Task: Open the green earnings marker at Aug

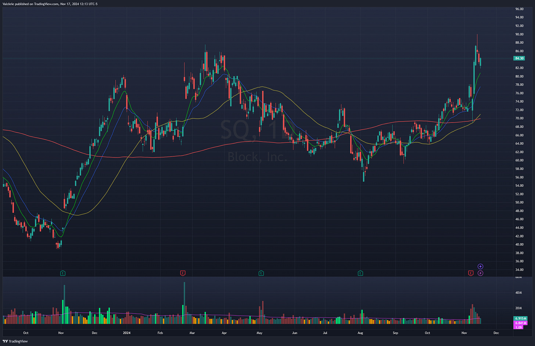Action: click(360, 273)
